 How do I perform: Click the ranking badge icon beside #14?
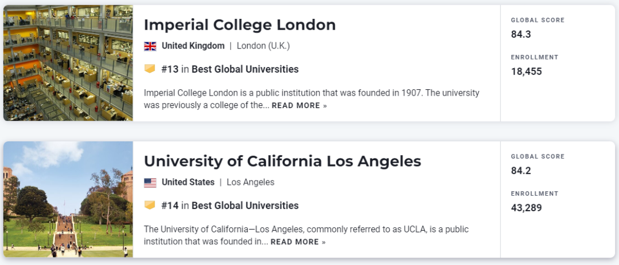[150, 205]
